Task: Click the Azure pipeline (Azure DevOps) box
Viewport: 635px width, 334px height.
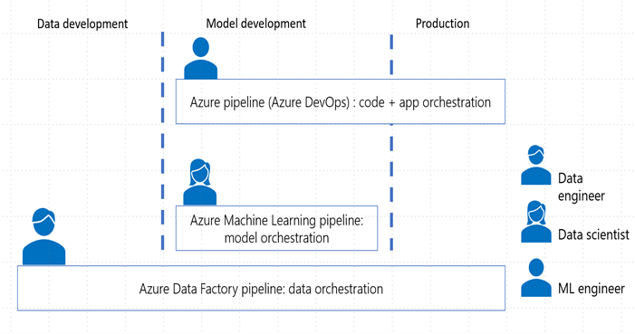Action: click(341, 101)
